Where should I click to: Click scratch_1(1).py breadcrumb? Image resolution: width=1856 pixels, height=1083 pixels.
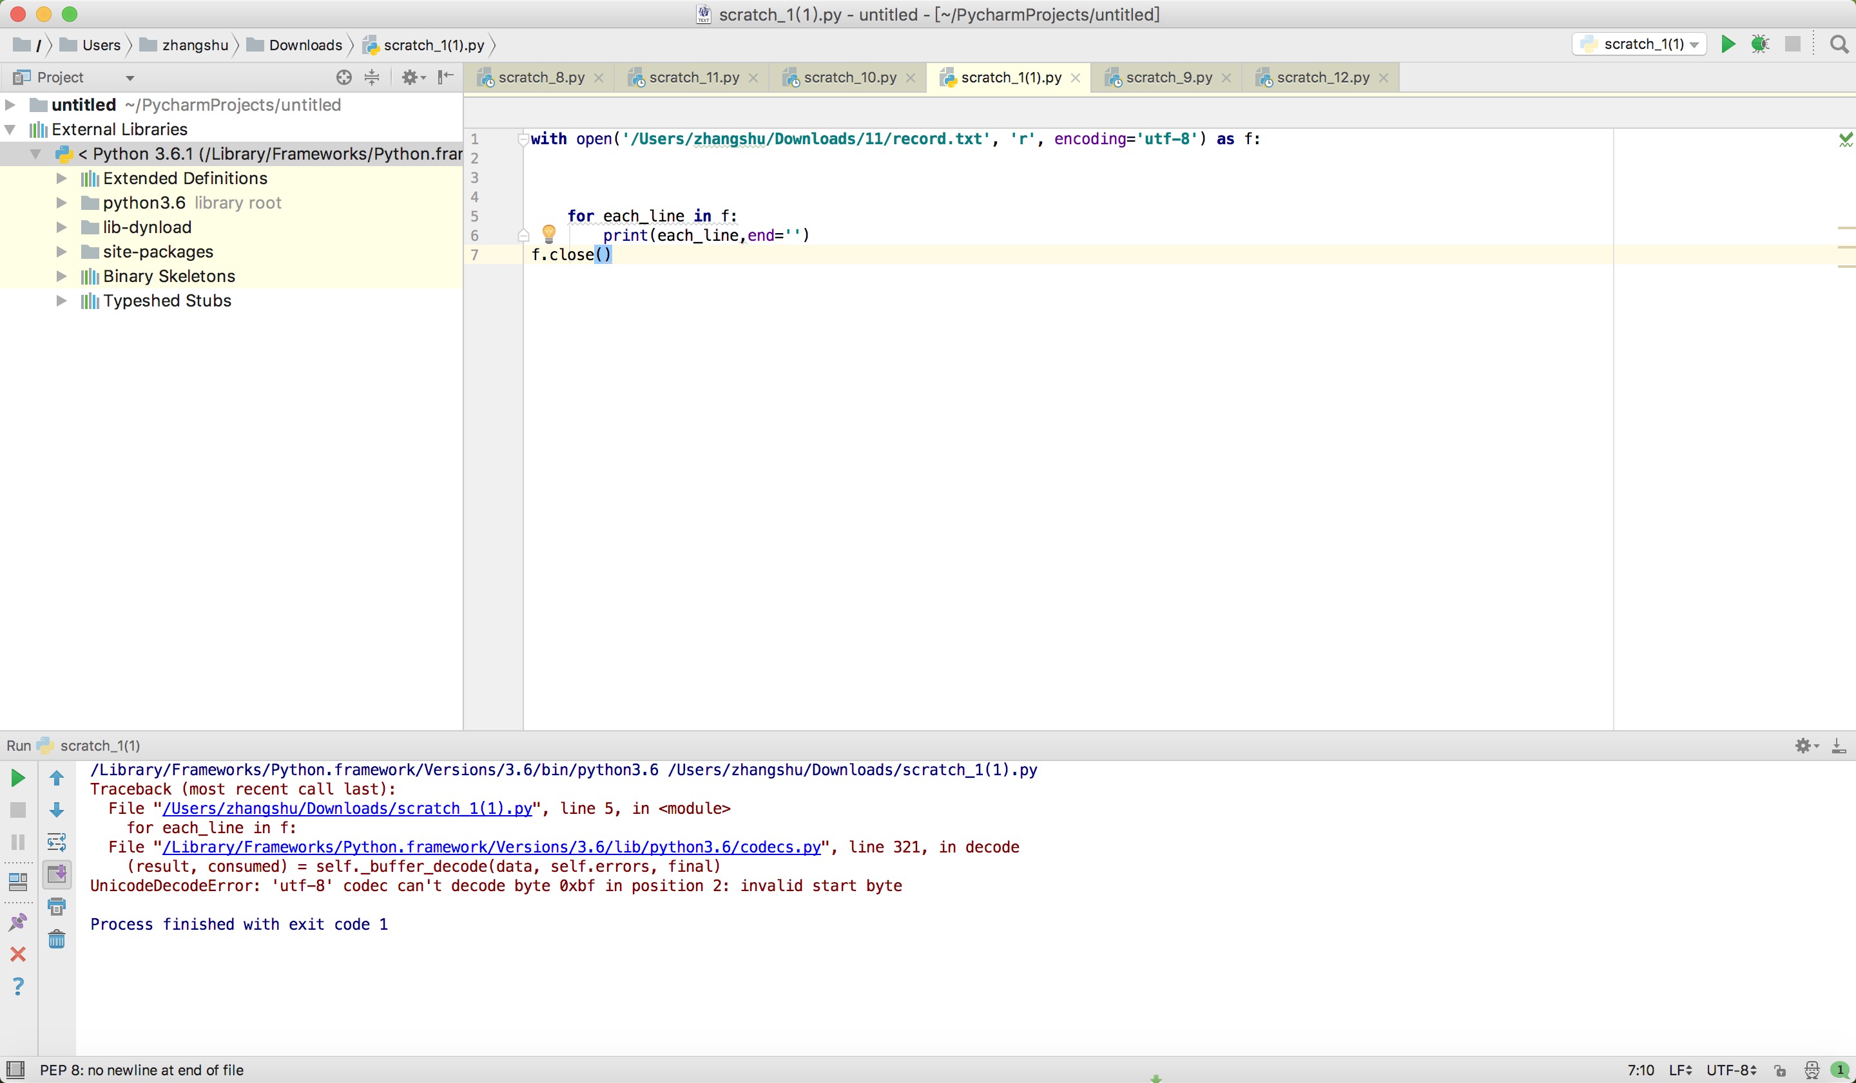point(424,45)
